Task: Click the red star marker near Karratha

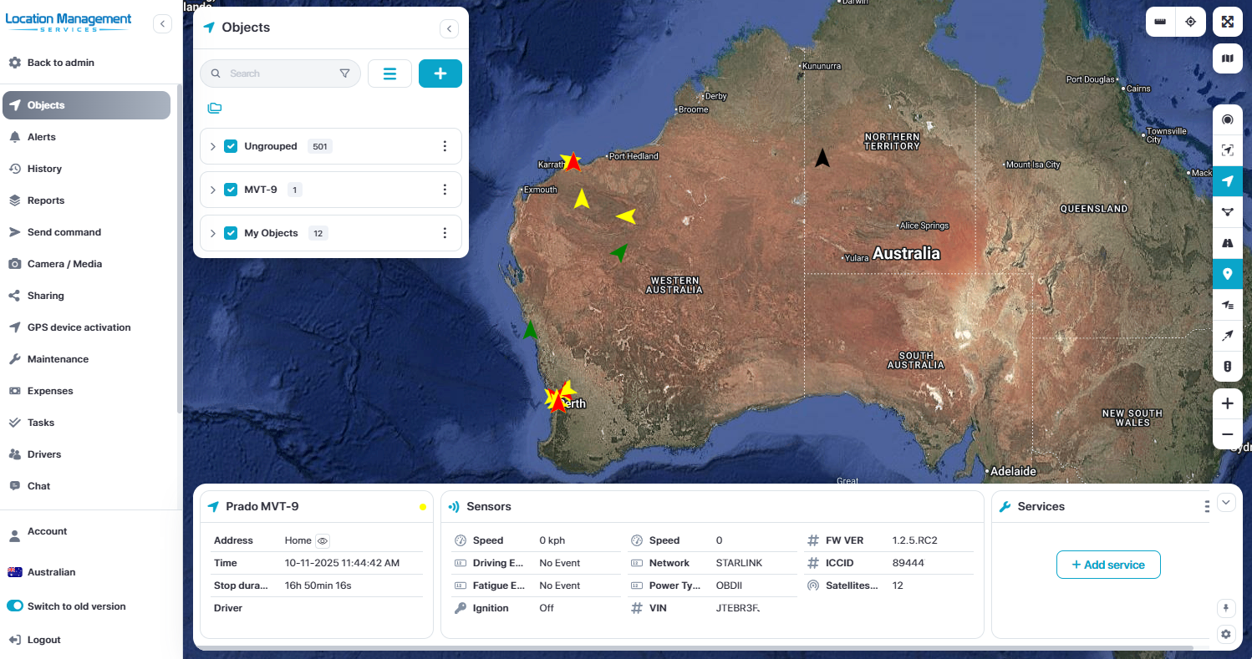Action: click(573, 161)
